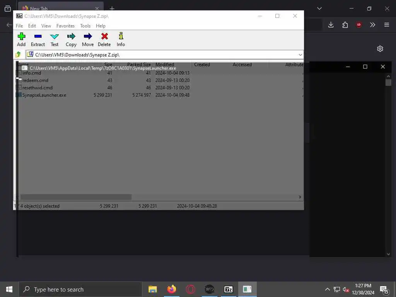Click the network tray icon

pyautogui.click(x=337, y=289)
